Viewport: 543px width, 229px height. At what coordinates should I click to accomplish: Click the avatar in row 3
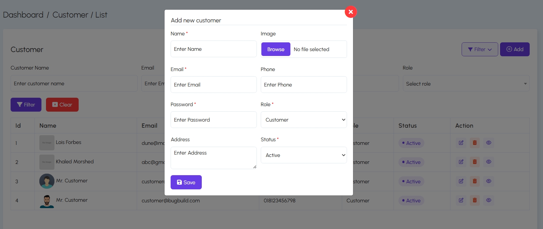[x=47, y=181]
